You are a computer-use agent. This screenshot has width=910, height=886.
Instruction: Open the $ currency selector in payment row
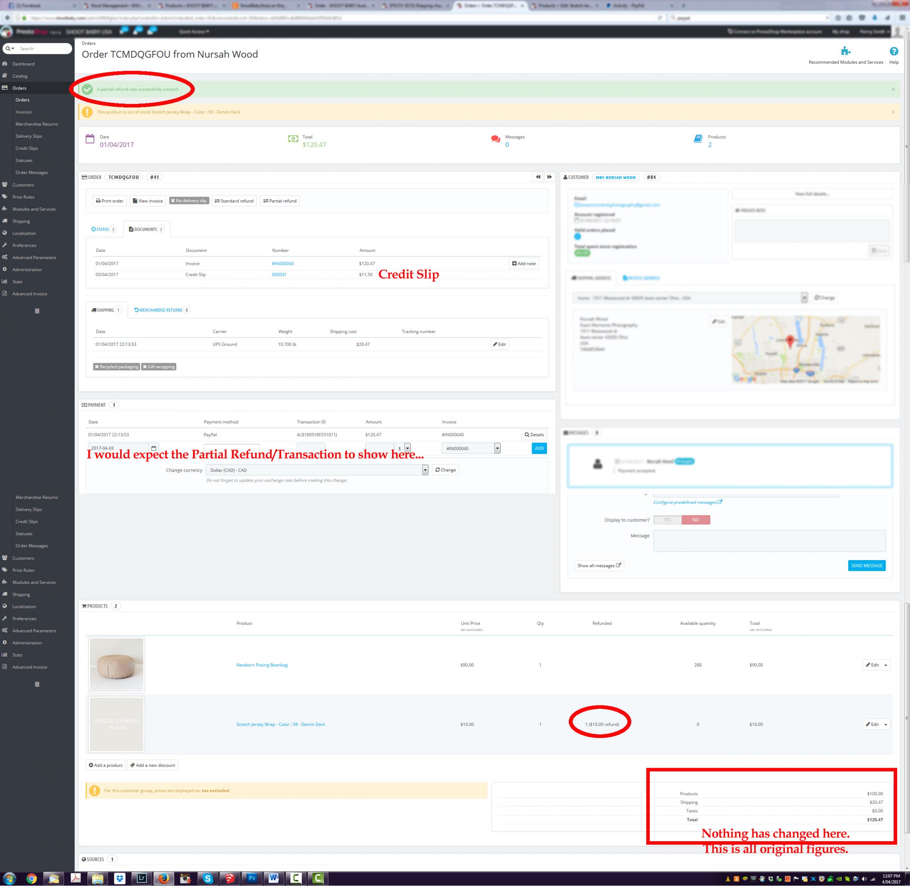tap(402, 448)
